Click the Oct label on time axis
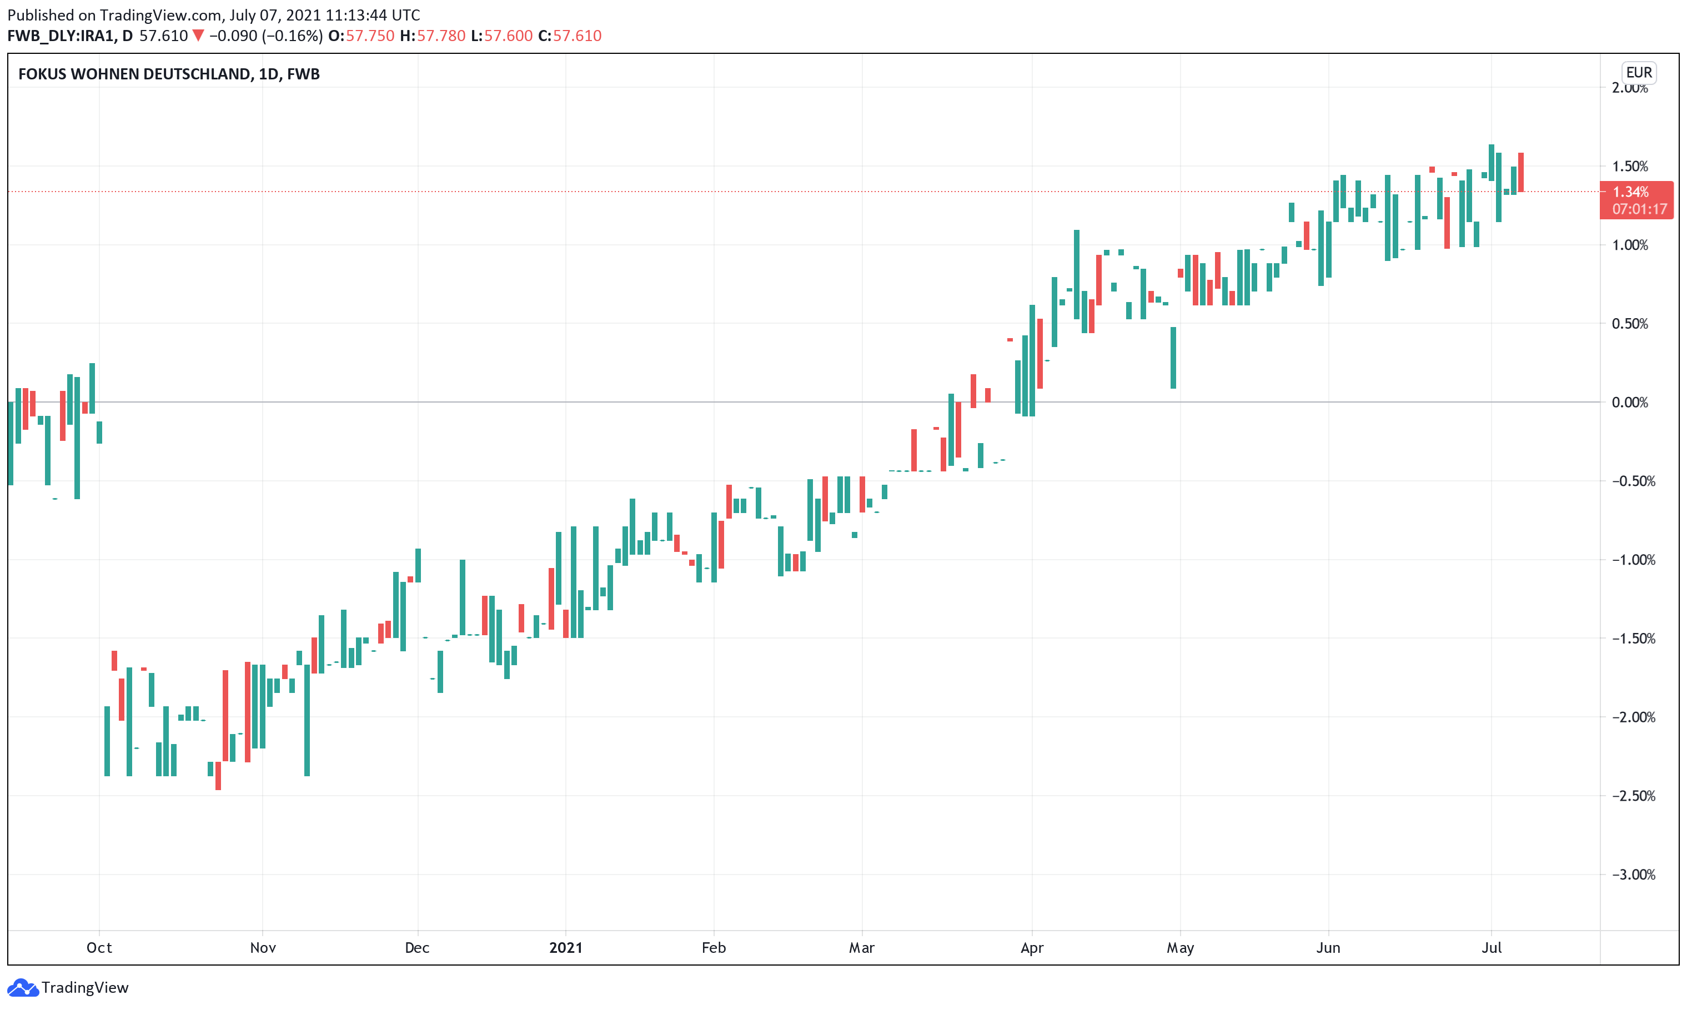The height and width of the screenshot is (1010, 1687). pos(99,948)
